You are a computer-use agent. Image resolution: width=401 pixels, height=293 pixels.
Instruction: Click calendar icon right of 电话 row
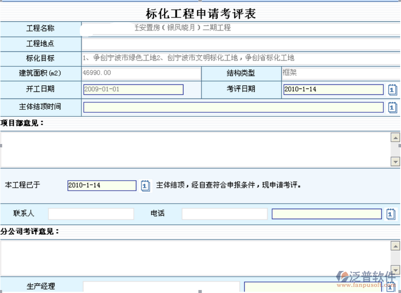tap(391, 214)
